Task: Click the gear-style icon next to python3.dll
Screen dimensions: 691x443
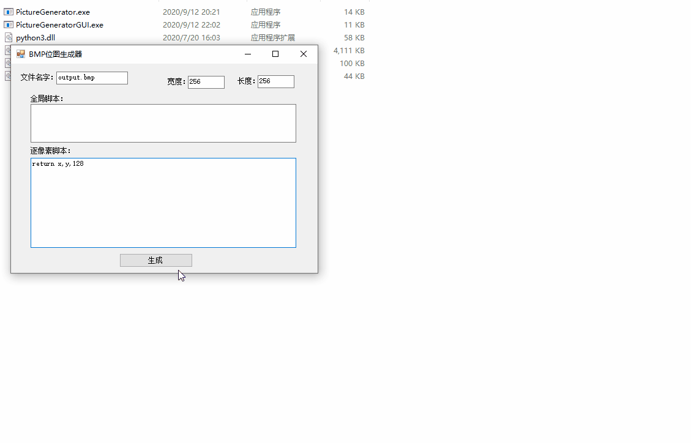Action: coord(9,37)
